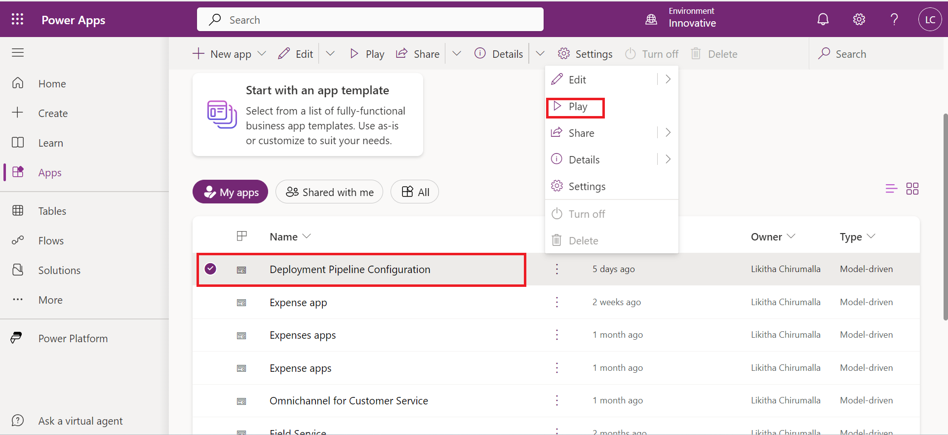Sort by the Name column header
This screenshot has height=435, width=948.
pos(284,237)
